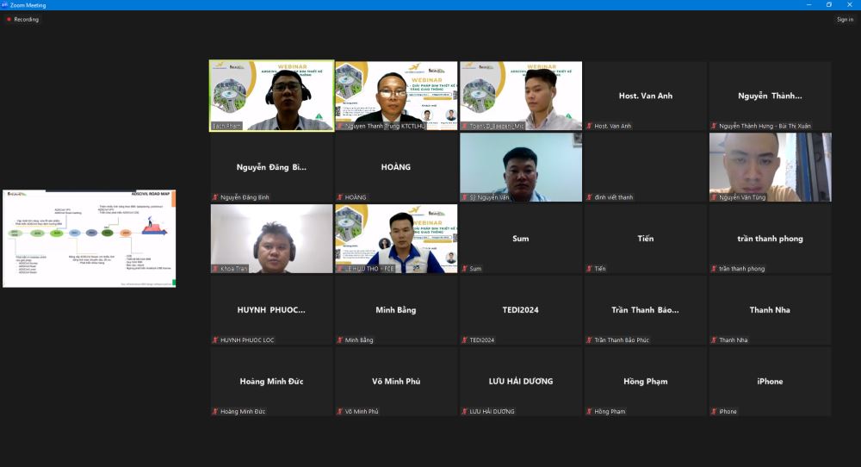The image size is (861, 467).
Task: Select the Hoàng Minh Đức participant tile
Action: 271,381
